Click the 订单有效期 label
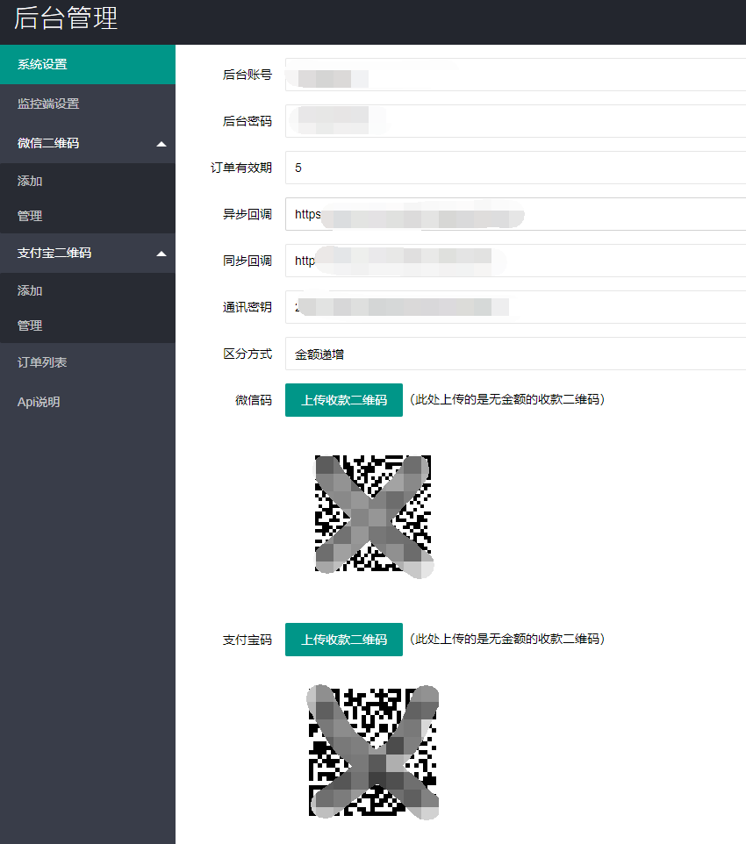Viewport: 746px width, 844px height. coord(240,168)
